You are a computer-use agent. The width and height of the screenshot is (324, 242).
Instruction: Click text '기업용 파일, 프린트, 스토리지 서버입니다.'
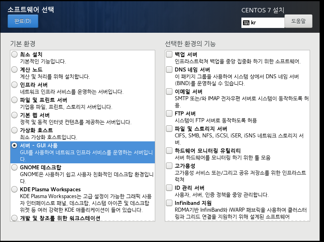tap(66, 107)
